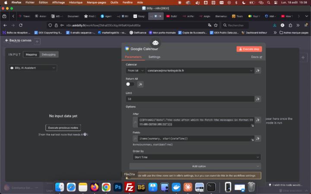Click the AI sparkle button beside After field
Screen dimensions: 311x194
[257, 120]
